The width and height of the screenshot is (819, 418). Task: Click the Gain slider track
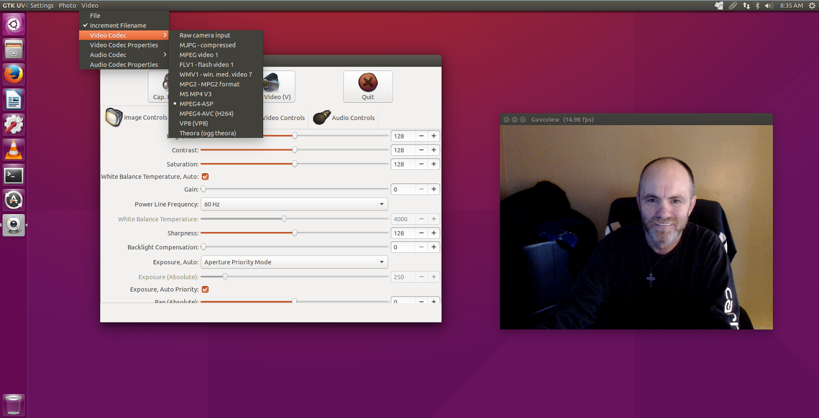pos(294,189)
